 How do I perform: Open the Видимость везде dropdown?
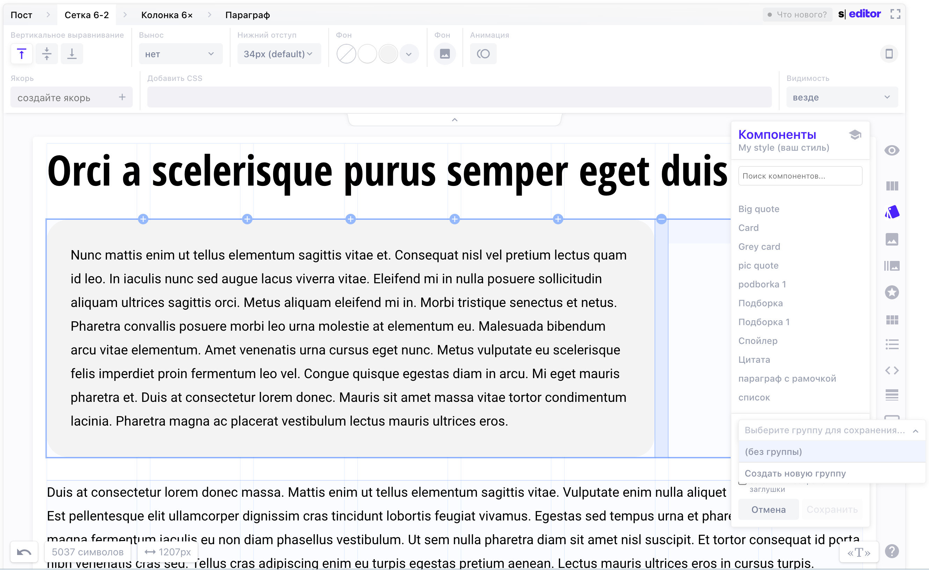[x=841, y=97]
